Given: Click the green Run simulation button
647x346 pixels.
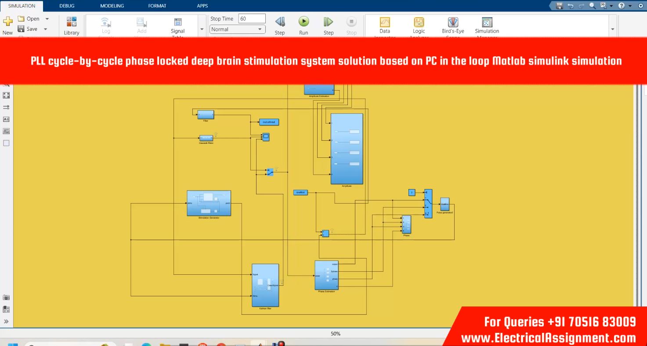Looking at the screenshot, I should pos(304,22).
